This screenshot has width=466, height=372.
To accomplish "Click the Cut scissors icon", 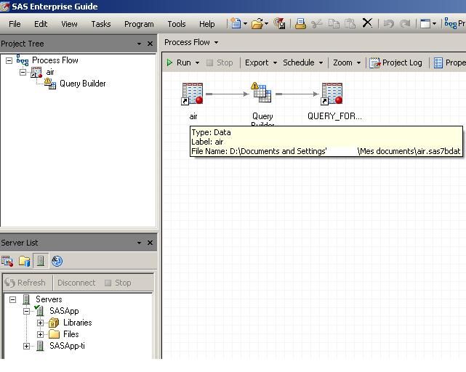I will pyautogui.click(x=317, y=23).
